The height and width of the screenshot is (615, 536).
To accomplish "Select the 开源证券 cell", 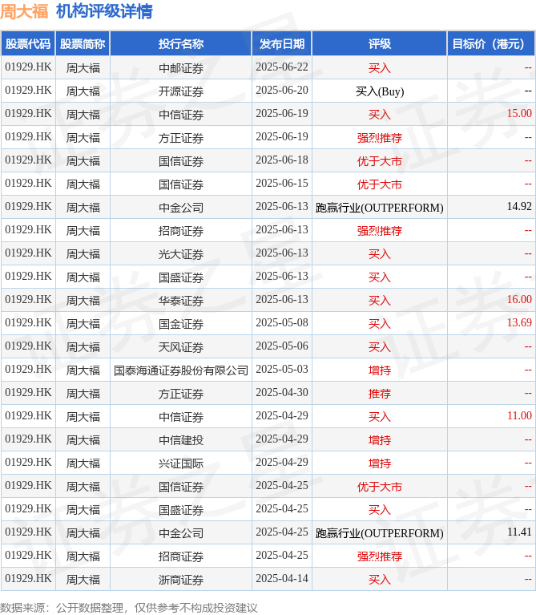I will pos(181,91).
